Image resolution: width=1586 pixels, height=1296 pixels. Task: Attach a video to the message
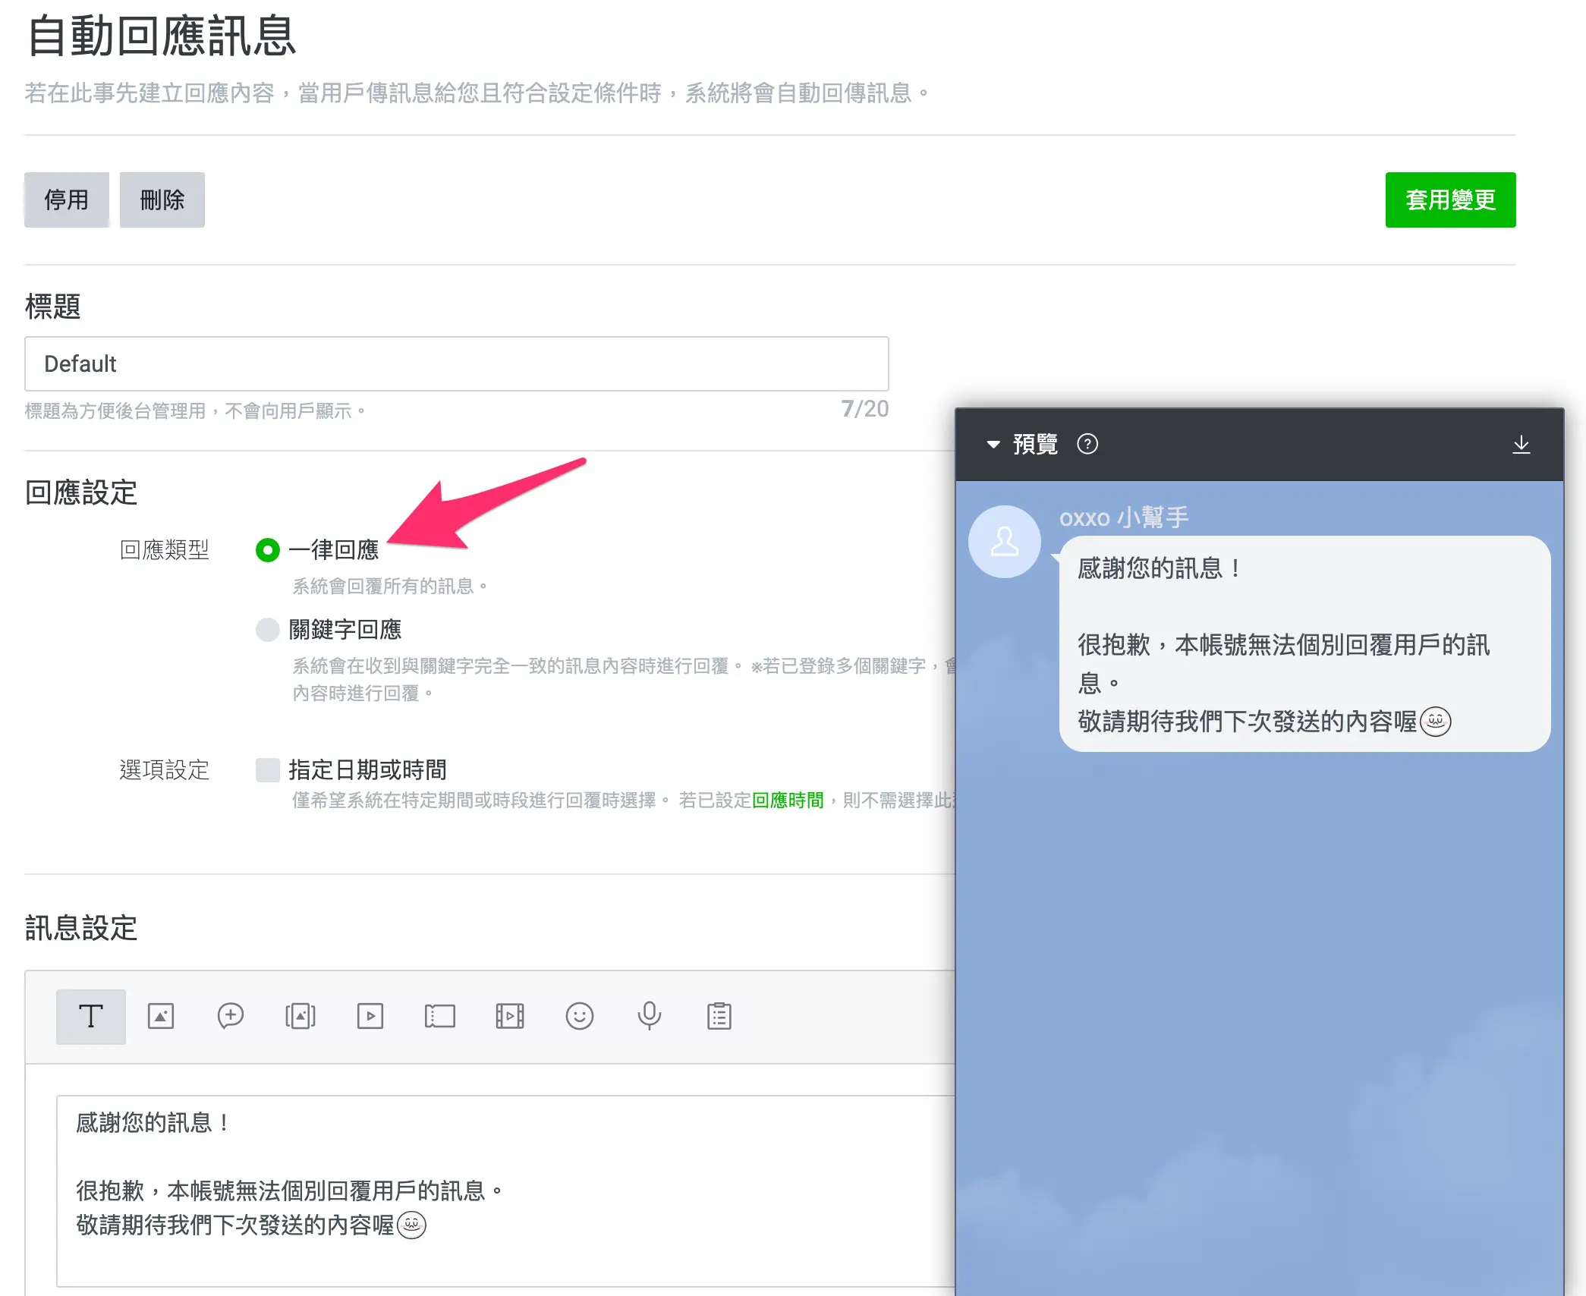[370, 1017]
